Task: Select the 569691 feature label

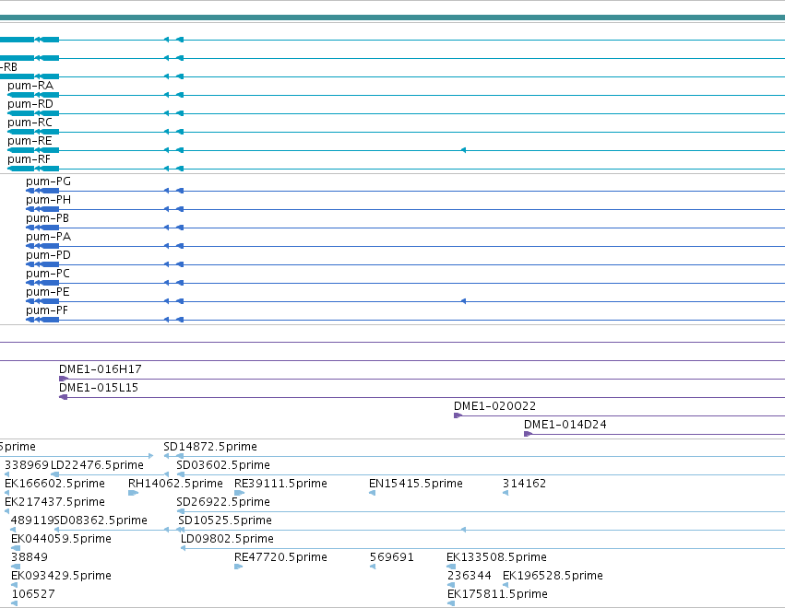Action: click(391, 557)
